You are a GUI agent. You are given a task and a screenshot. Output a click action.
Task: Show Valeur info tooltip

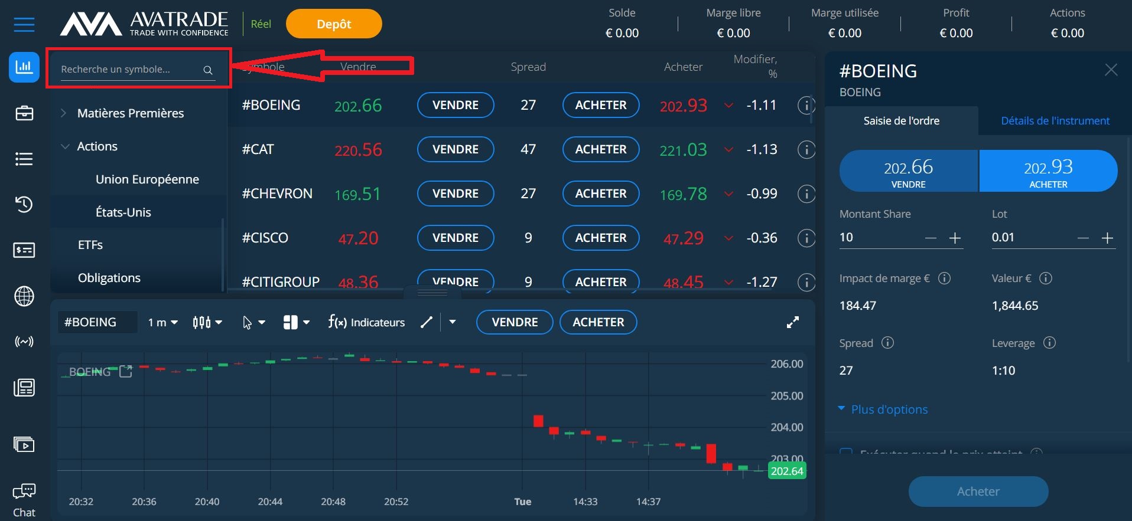click(1046, 278)
